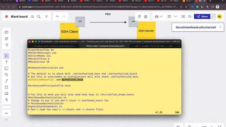The image size is (226, 127).
Task: Bookmark this page with the star
Action: (x=186, y=7)
